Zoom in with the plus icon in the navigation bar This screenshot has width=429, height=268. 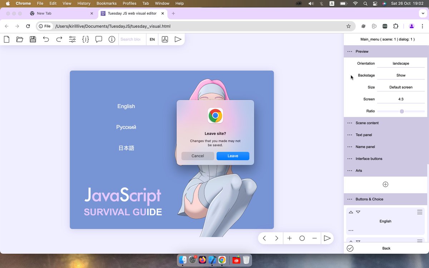(x=290, y=238)
